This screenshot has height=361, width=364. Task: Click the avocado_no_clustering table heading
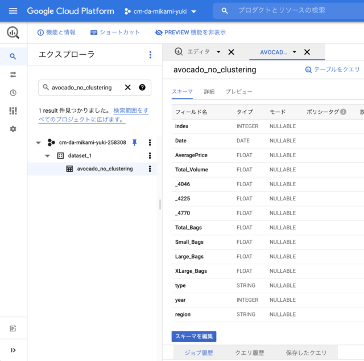215,69
